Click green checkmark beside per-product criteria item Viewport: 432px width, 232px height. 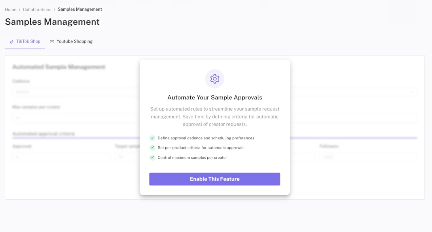[152, 147]
